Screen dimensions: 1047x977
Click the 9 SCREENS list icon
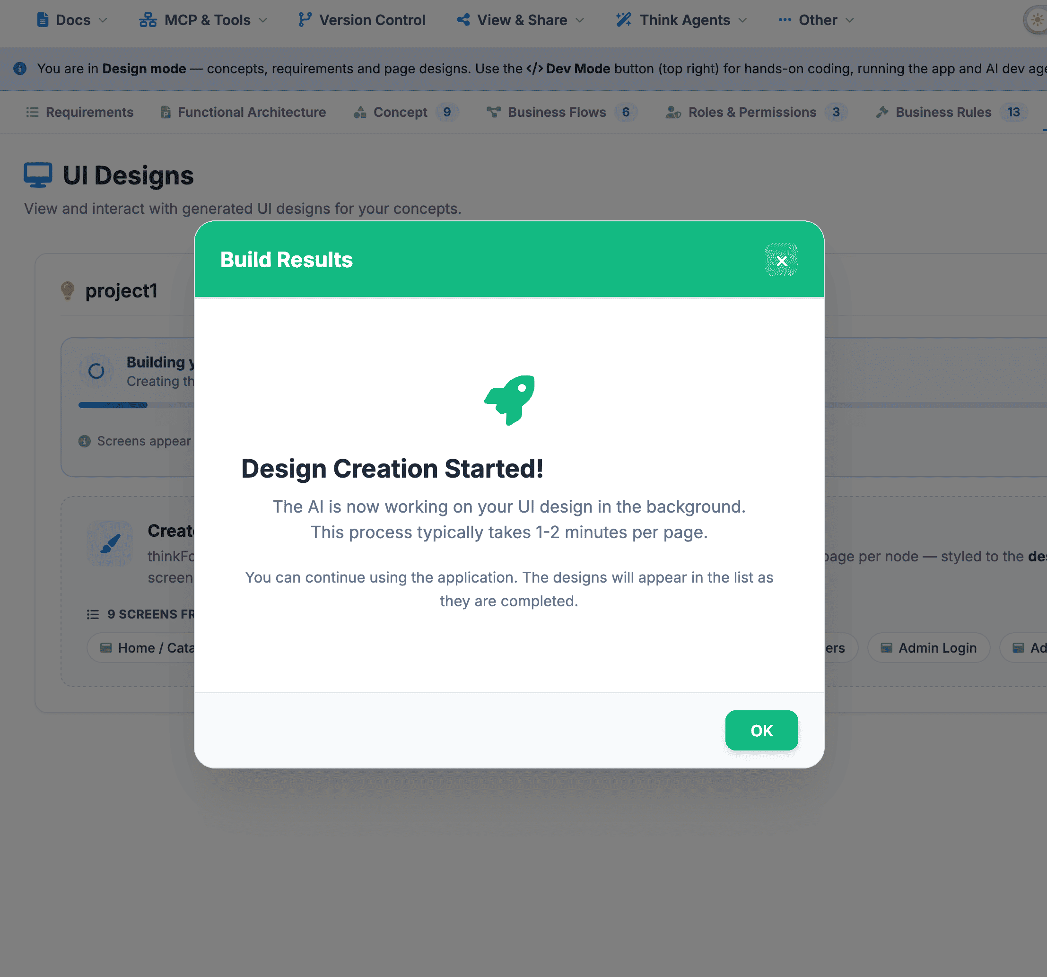93,615
